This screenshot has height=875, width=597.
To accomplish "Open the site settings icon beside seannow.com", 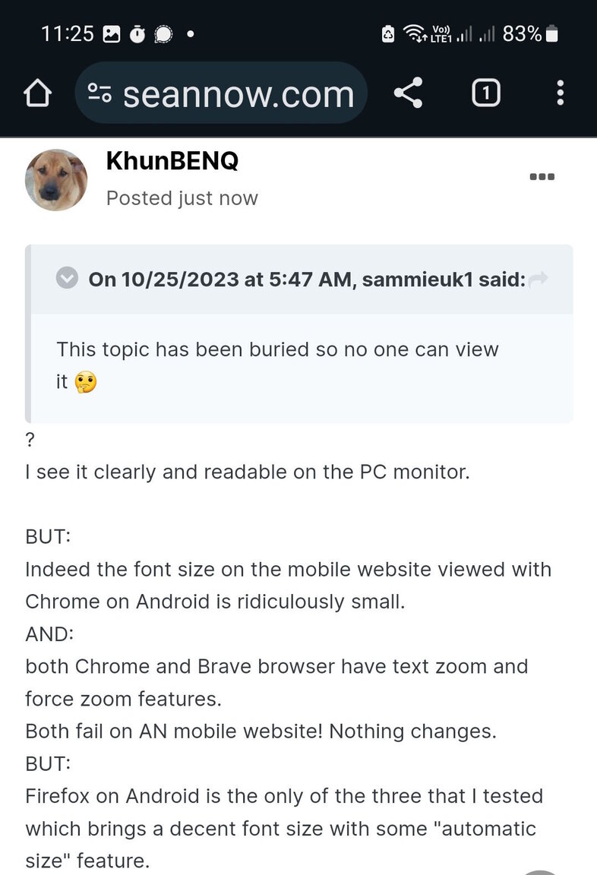I will (x=100, y=93).
